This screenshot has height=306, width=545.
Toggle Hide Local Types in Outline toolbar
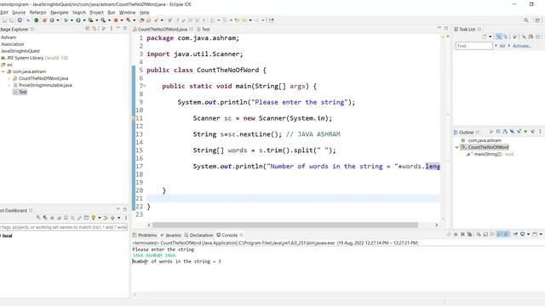click(532, 132)
